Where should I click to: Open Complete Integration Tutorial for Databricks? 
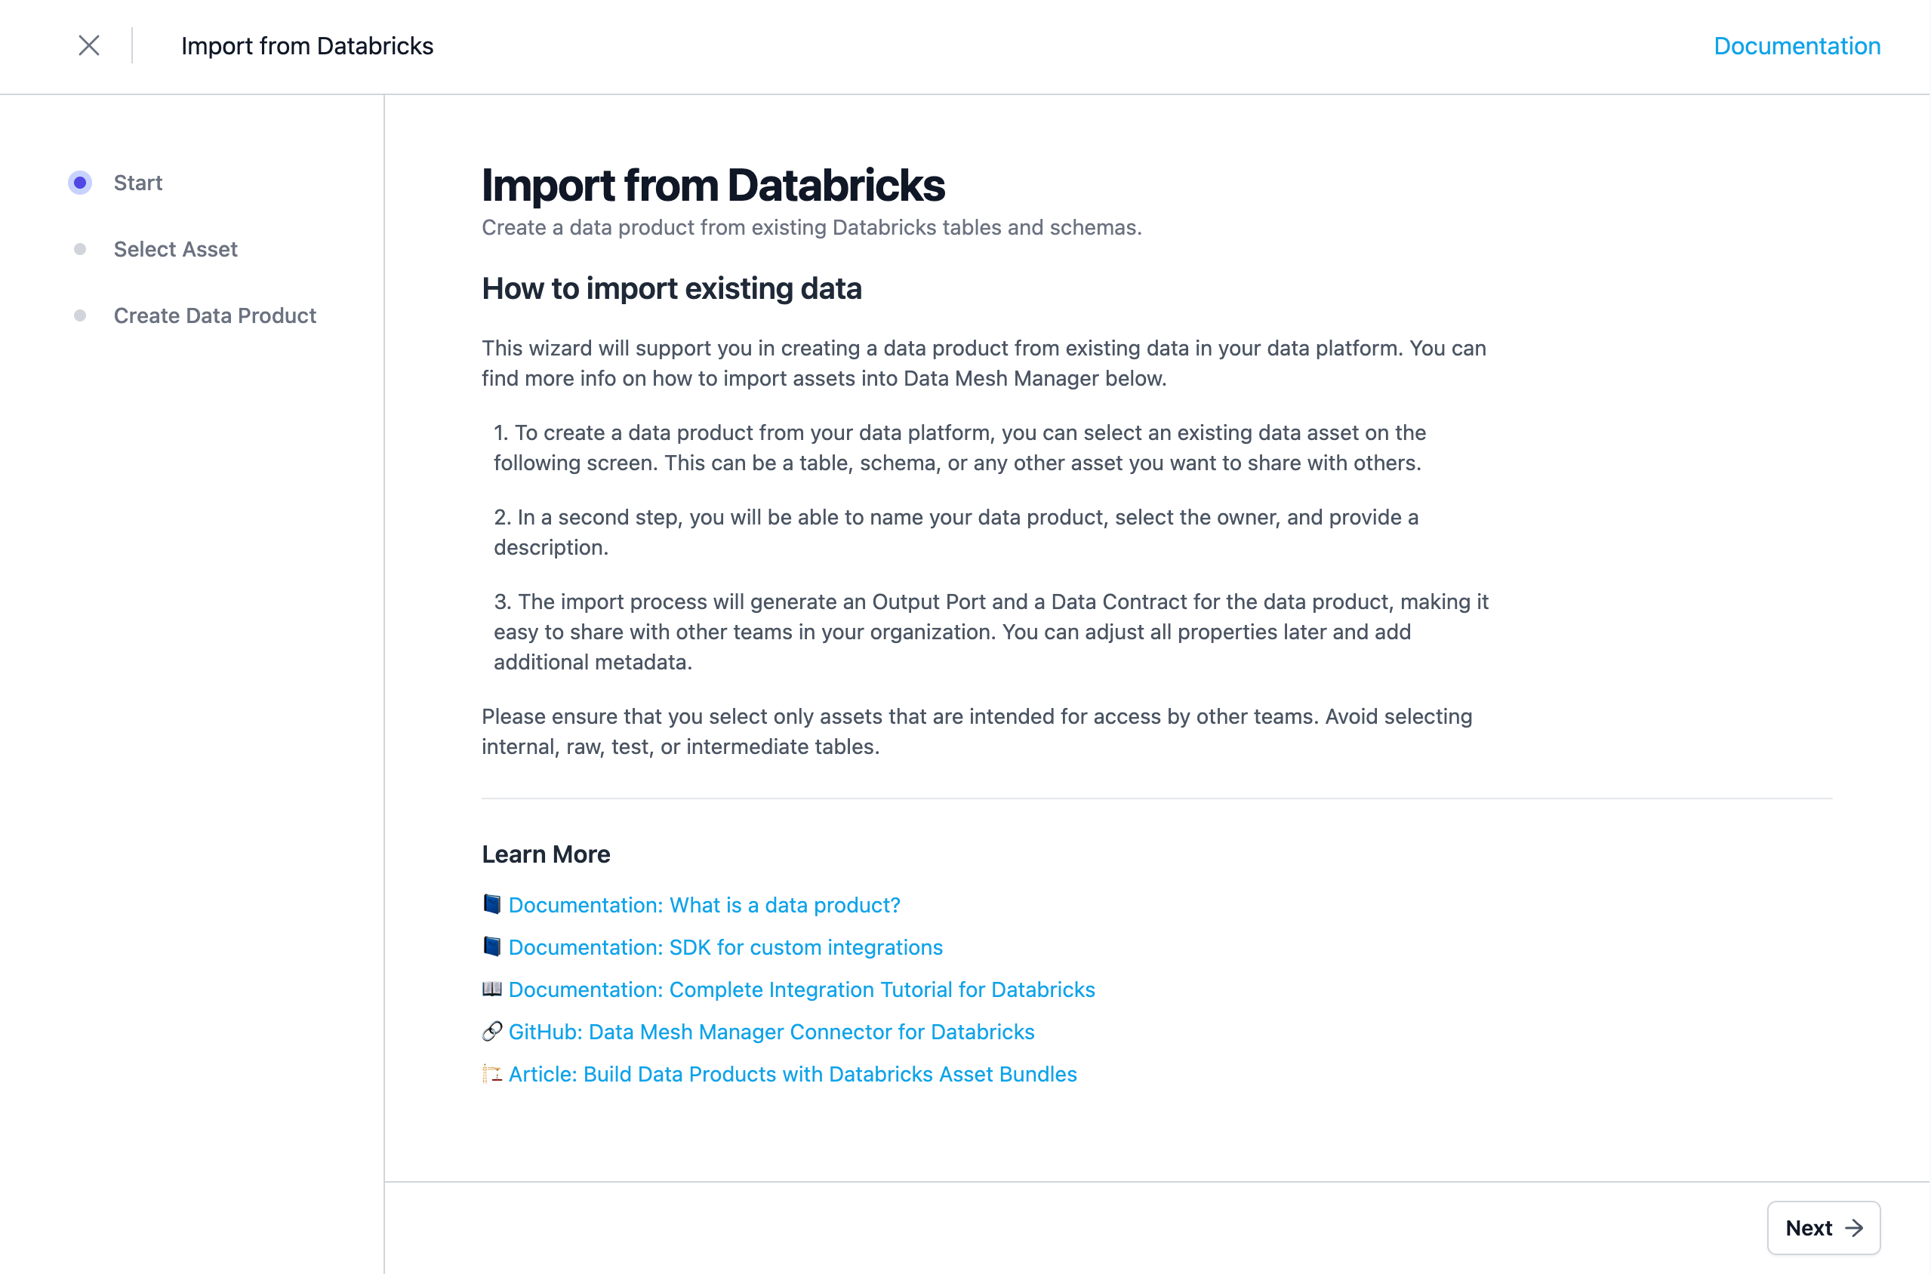802,989
